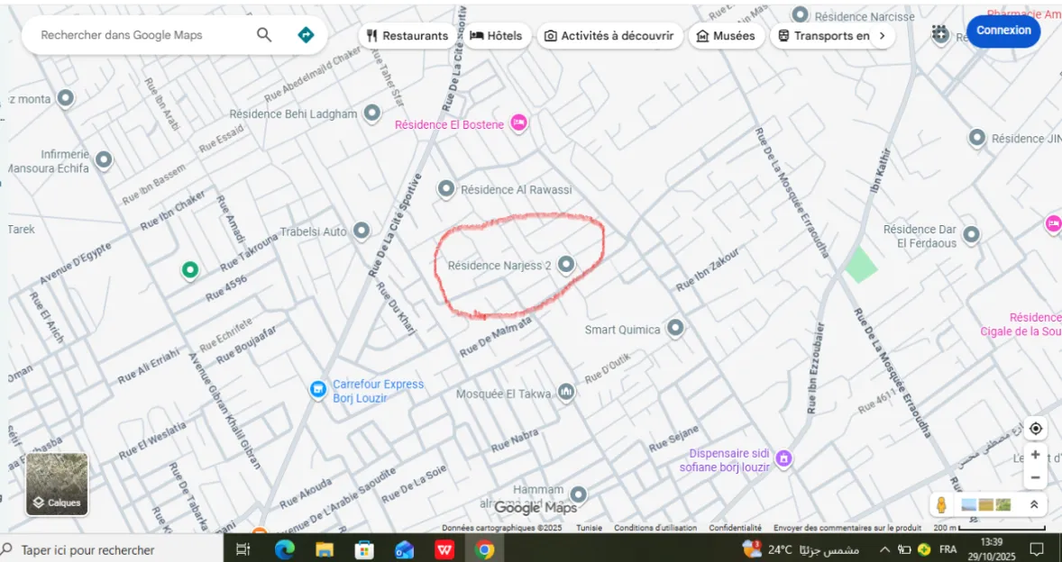Image resolution: width=1062 pixels, height=562 pixels.
Task: Pick up the Street View Pegman
Action: click(x=941, y=504)
